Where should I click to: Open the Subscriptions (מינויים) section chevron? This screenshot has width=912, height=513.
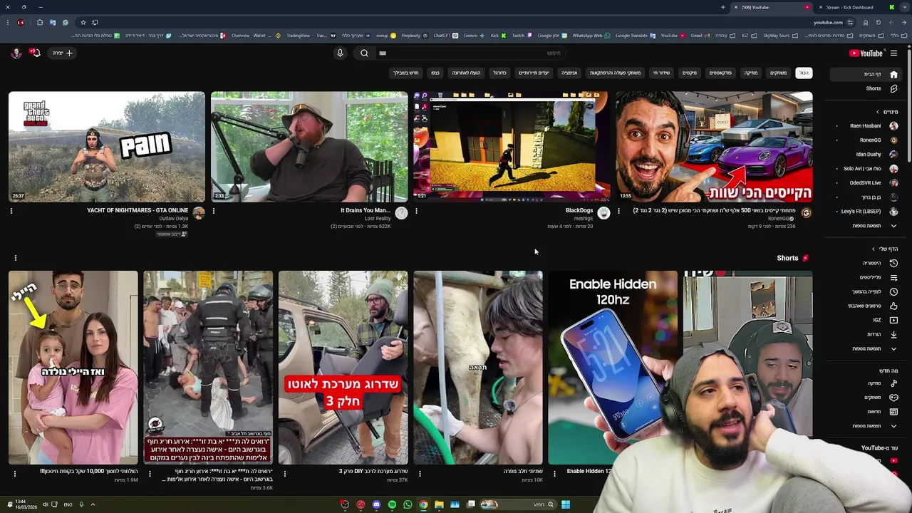coord(878,112)
